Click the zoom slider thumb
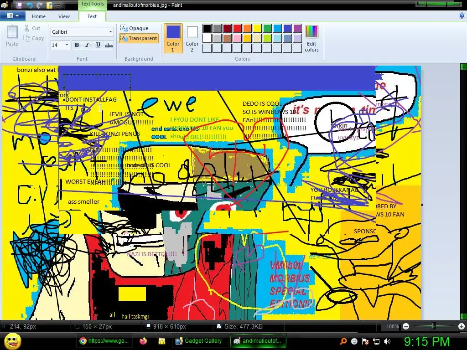 (434, 326)
